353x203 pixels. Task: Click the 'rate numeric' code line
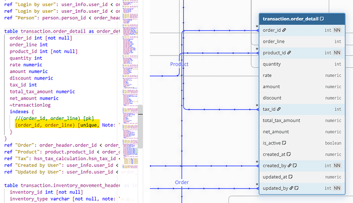point(26,65)
